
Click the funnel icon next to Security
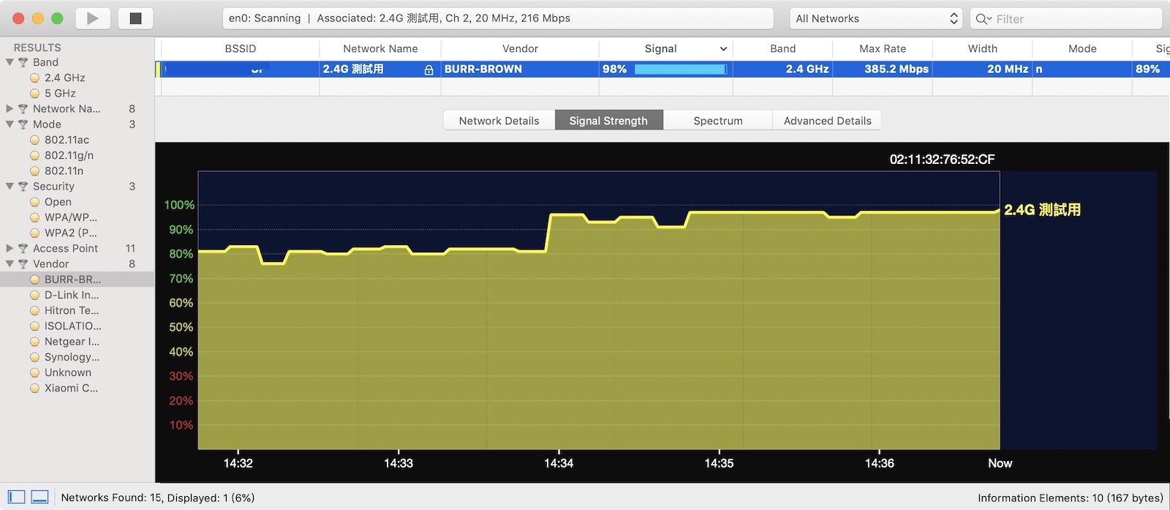pos(23,187)
